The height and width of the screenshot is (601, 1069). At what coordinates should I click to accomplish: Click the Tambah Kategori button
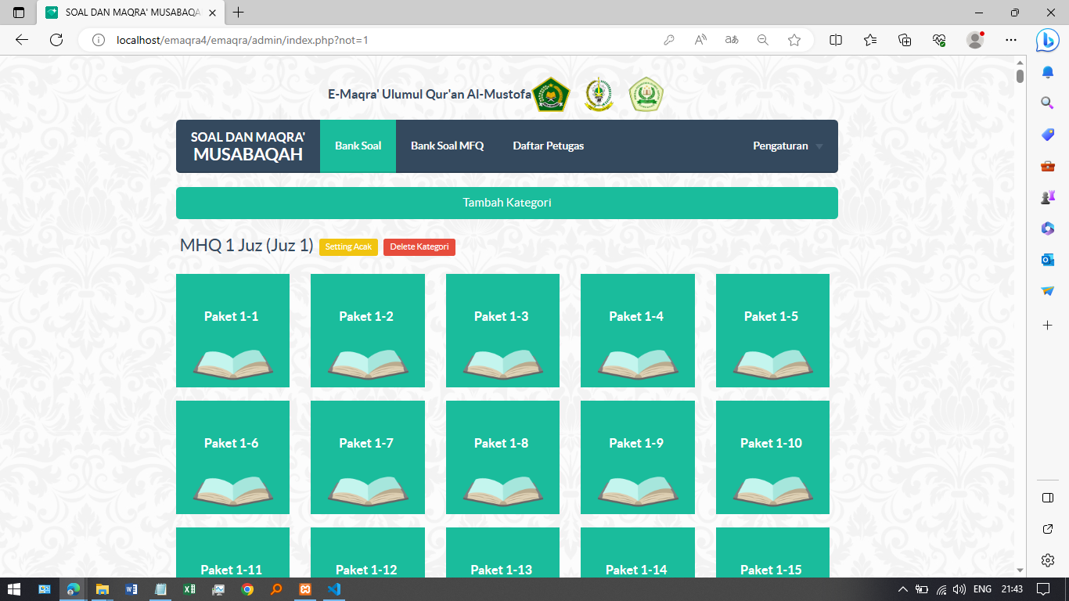click(506, 203)
